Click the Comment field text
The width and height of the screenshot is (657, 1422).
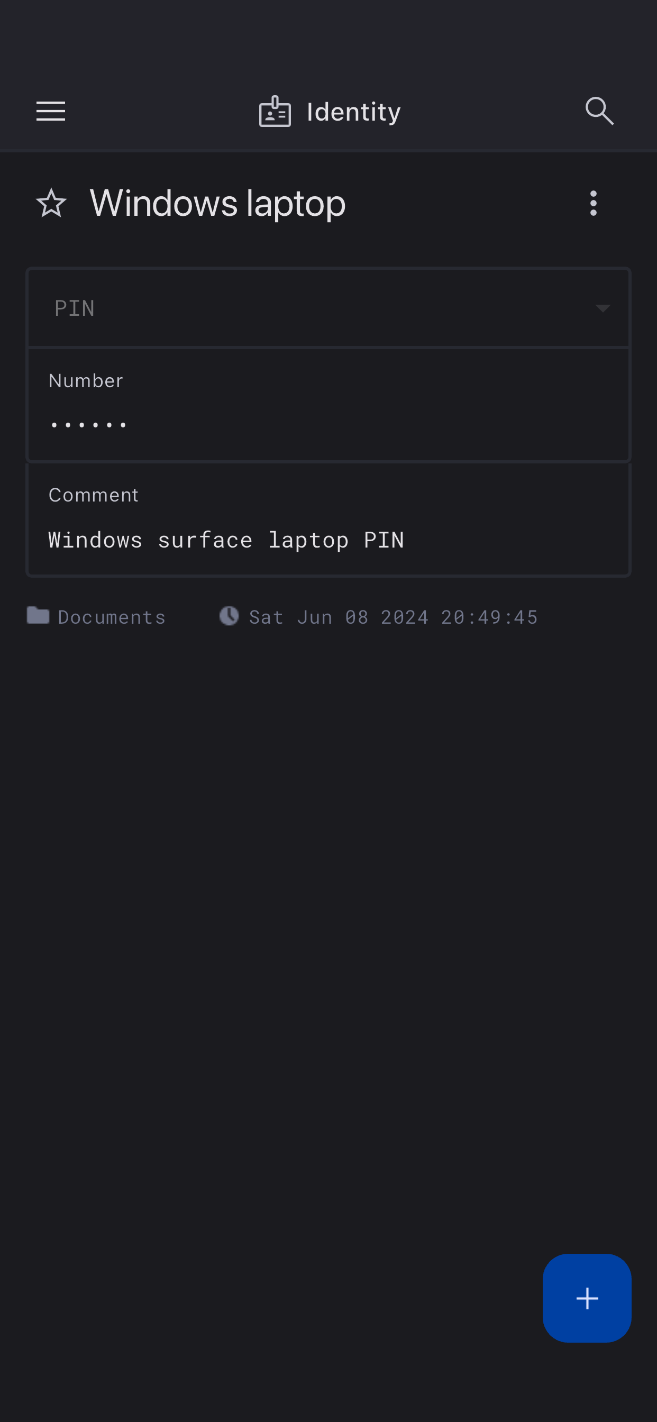coord(328,519)
